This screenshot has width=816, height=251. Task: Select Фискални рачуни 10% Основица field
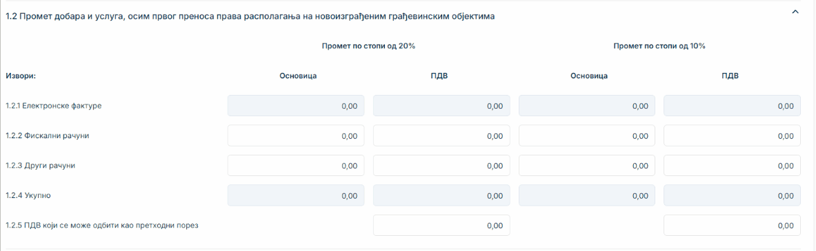pos(587,135)
